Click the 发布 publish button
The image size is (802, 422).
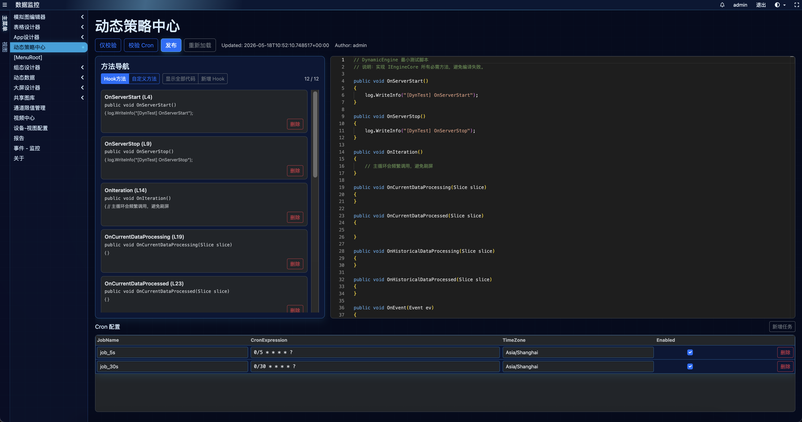tap(171, 45)
